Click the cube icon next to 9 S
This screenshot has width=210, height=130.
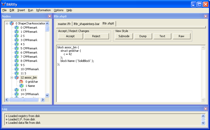17,65
